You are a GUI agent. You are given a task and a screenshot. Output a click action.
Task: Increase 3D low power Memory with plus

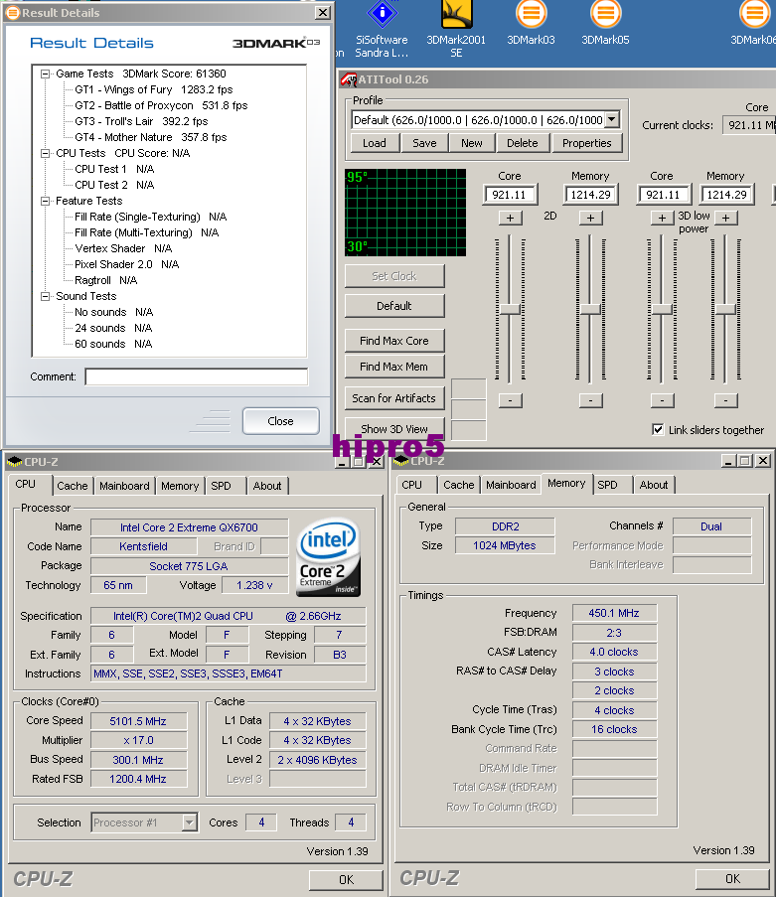tap(725, 218)
